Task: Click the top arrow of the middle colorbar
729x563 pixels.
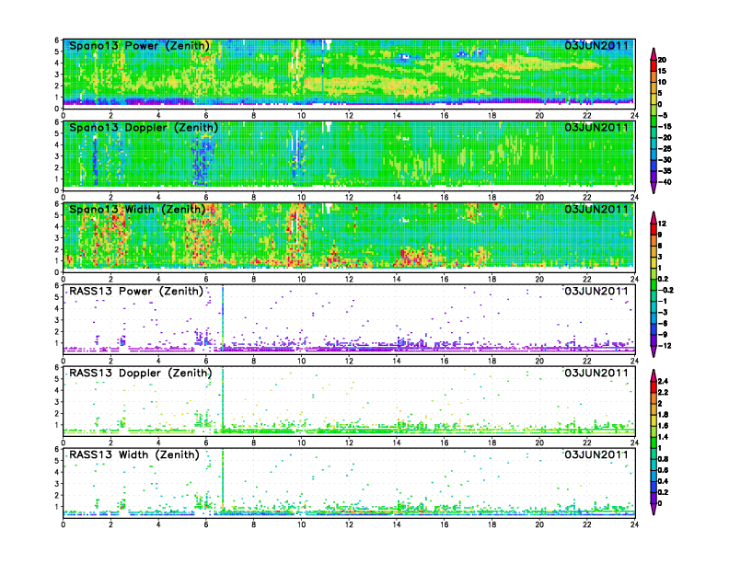Action: click(654, 215)
